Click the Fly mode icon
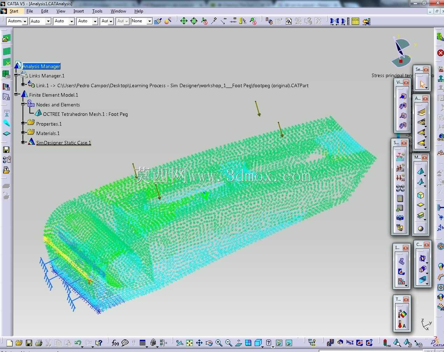The image size is (444, 352). (x=180, y=343)
